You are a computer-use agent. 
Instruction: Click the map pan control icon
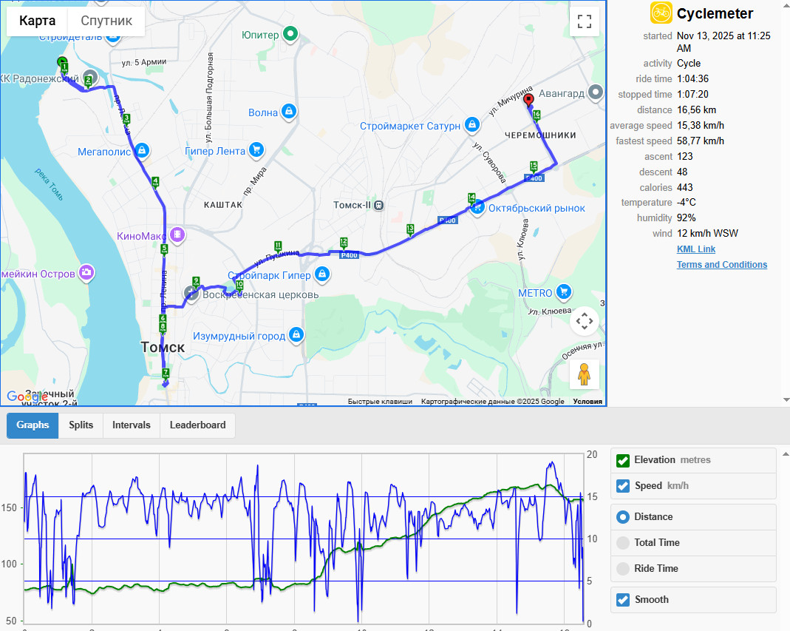585,321
